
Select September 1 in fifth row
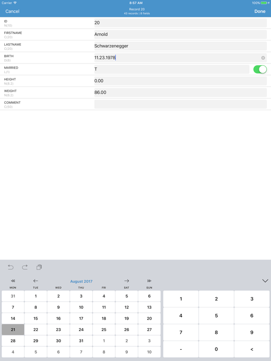tap(104, 341)
